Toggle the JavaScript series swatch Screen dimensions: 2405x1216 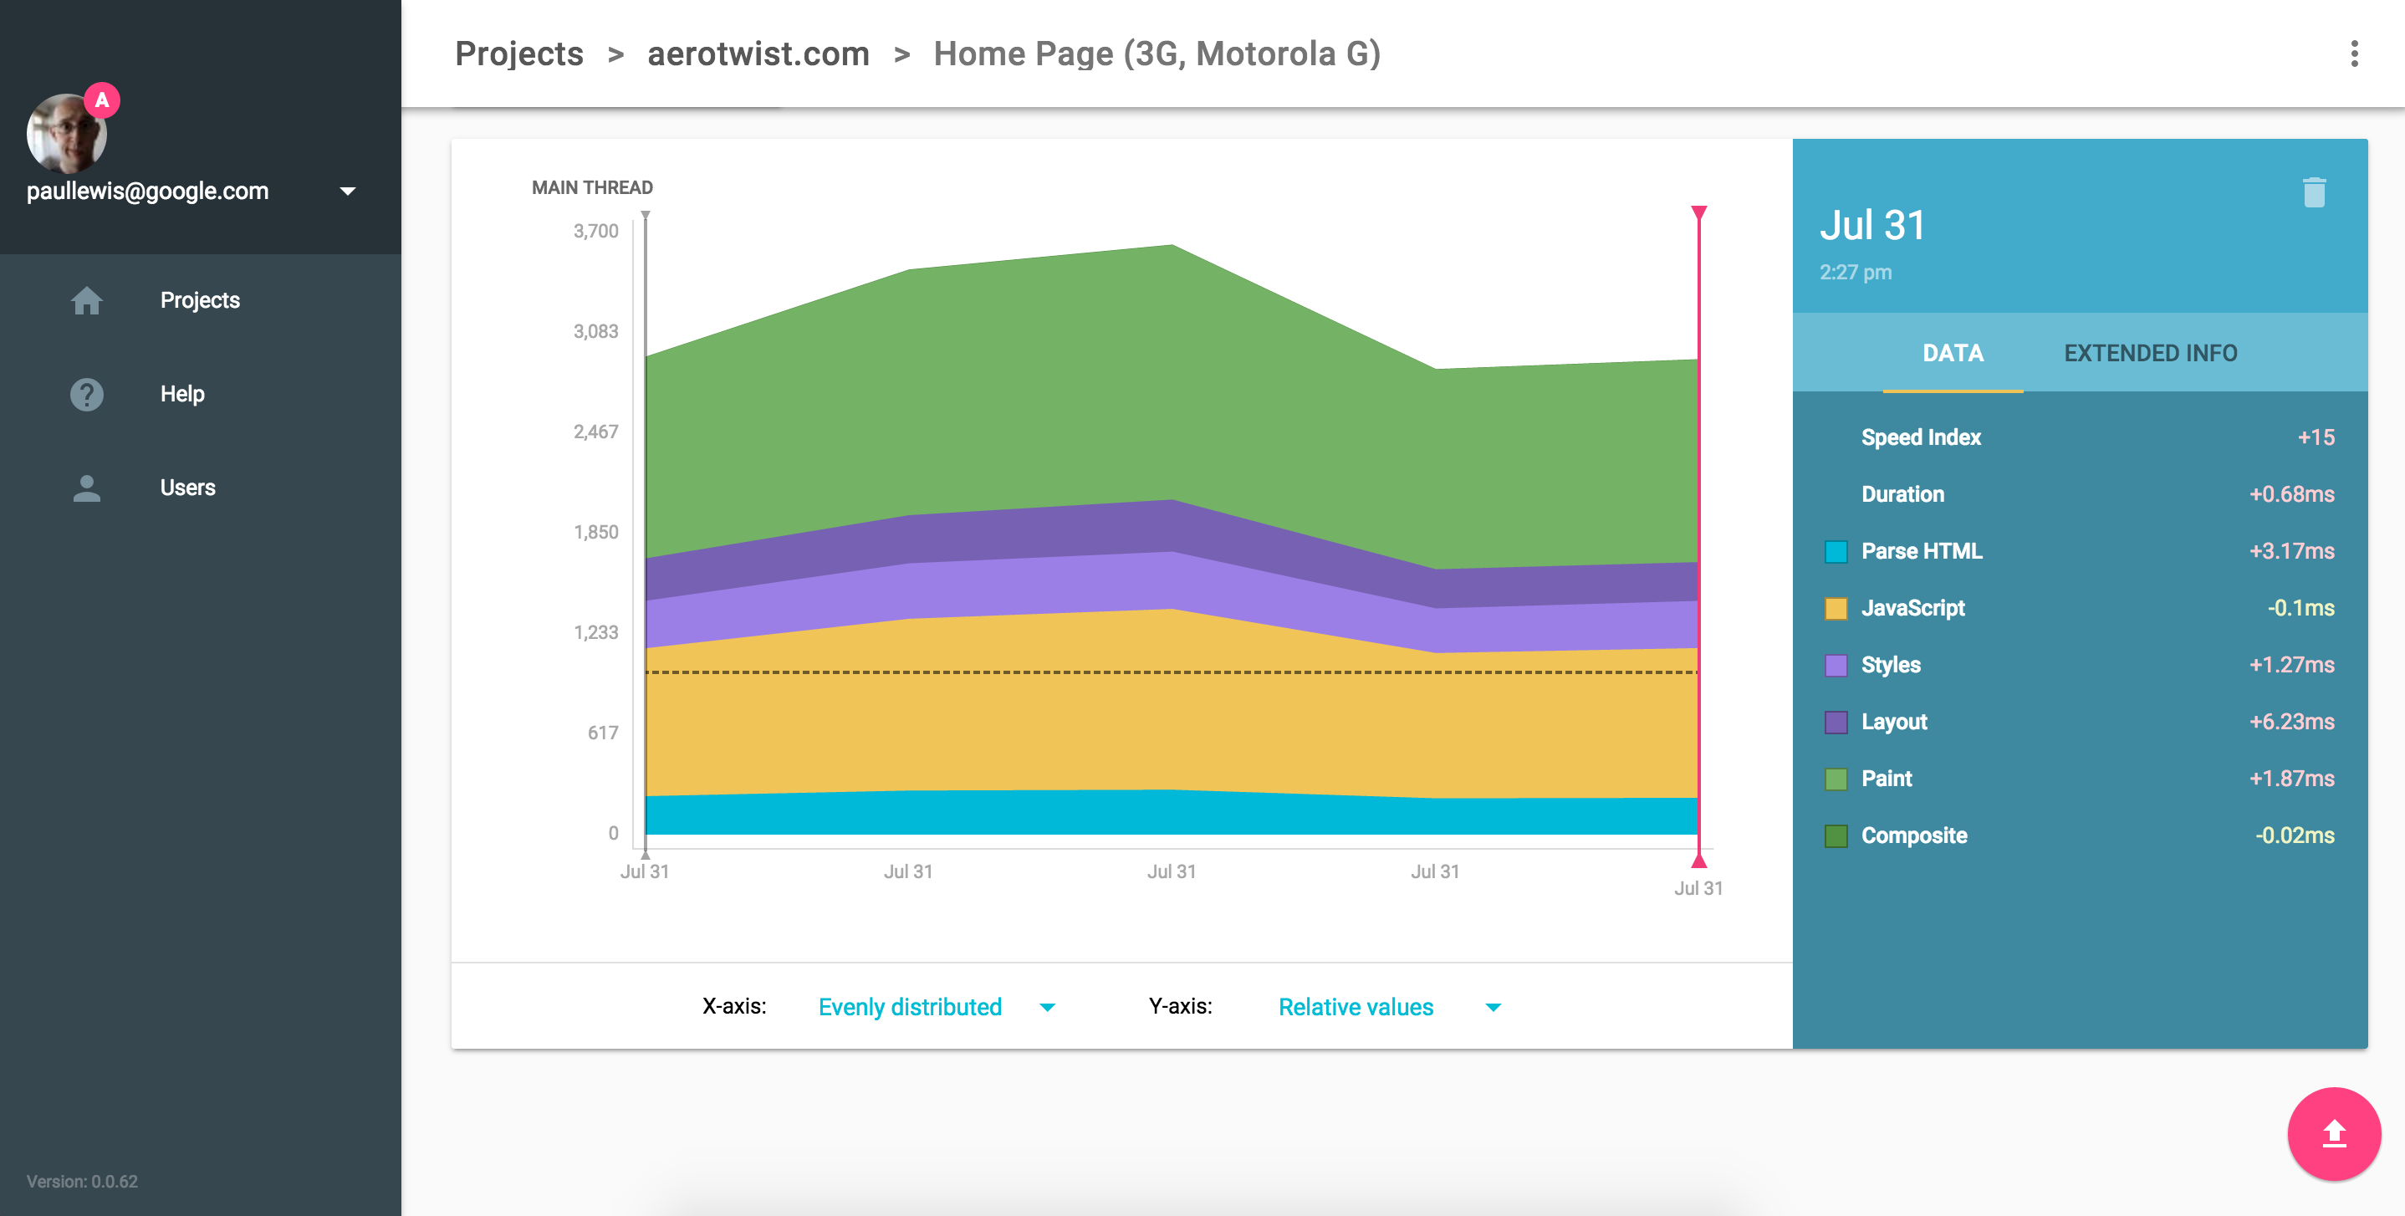[x=1836, y=609]
